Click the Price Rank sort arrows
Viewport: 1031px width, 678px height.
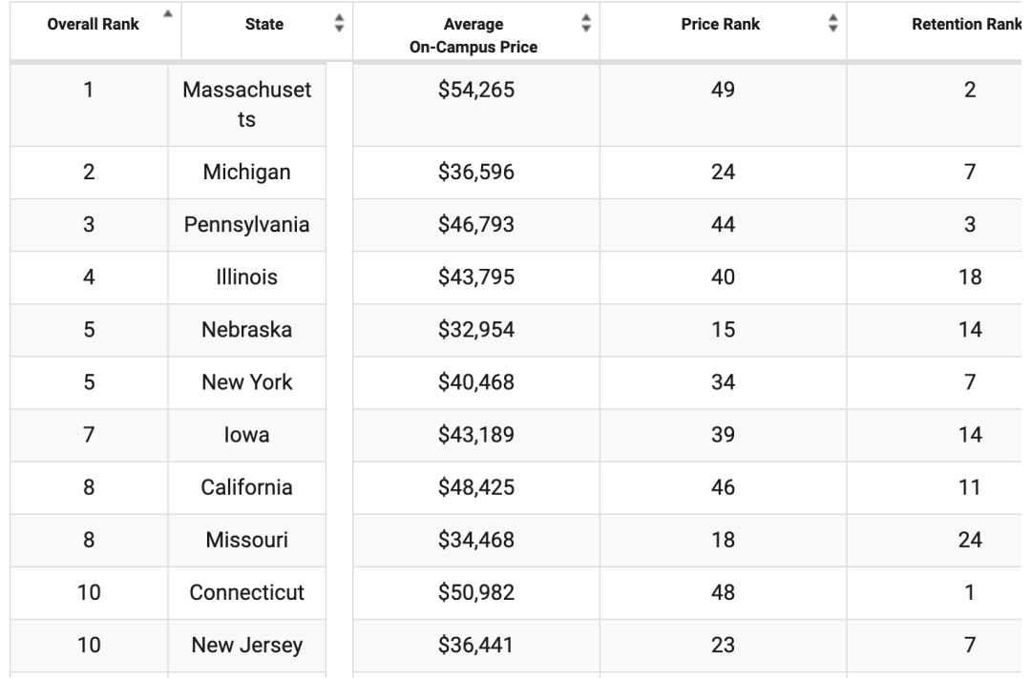pos(831,26)
